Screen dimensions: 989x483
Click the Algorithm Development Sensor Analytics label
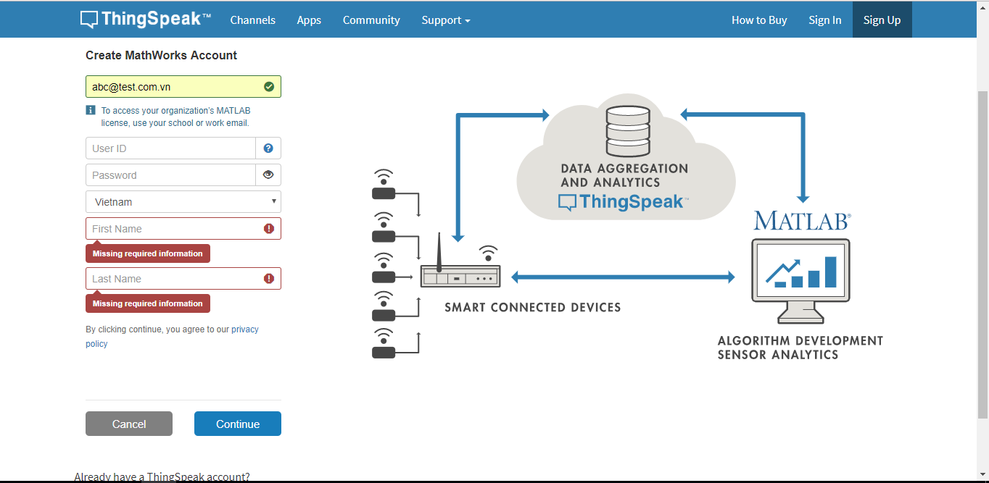point(800,348)
